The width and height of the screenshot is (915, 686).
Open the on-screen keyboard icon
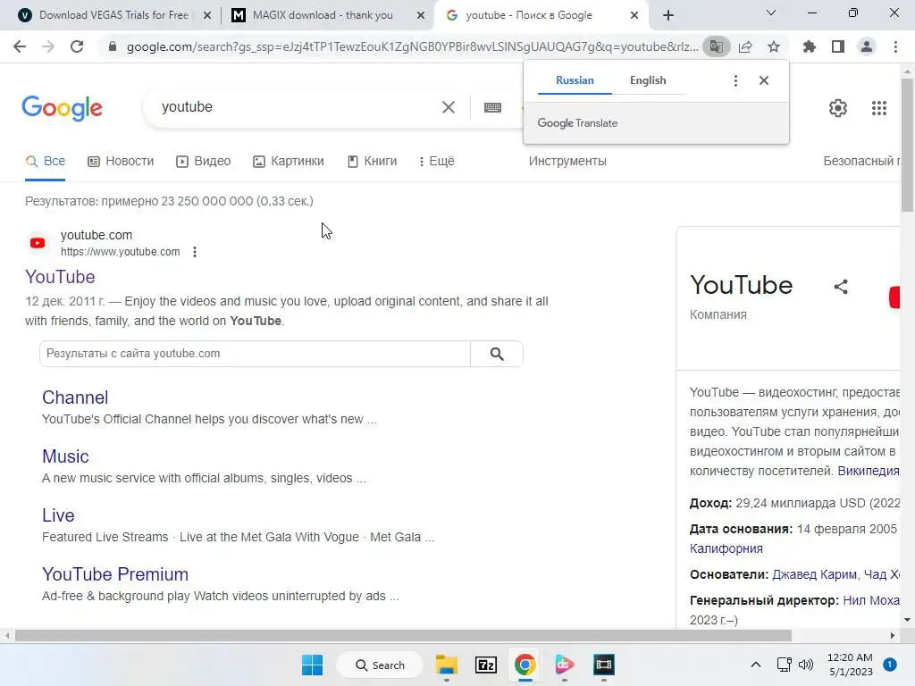point(492,107)
